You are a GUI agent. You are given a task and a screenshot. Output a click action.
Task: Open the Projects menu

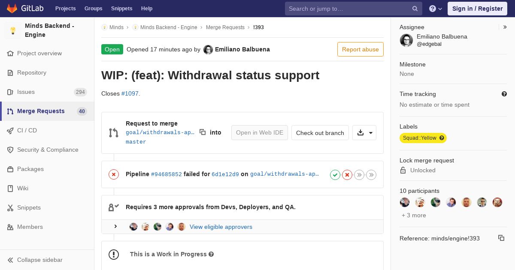pos(65,9)
